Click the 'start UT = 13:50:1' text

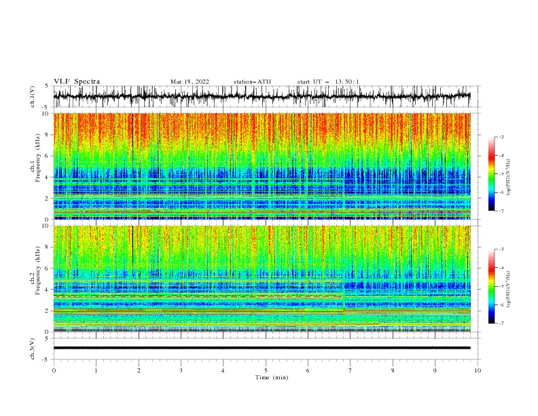coord(328,82)
